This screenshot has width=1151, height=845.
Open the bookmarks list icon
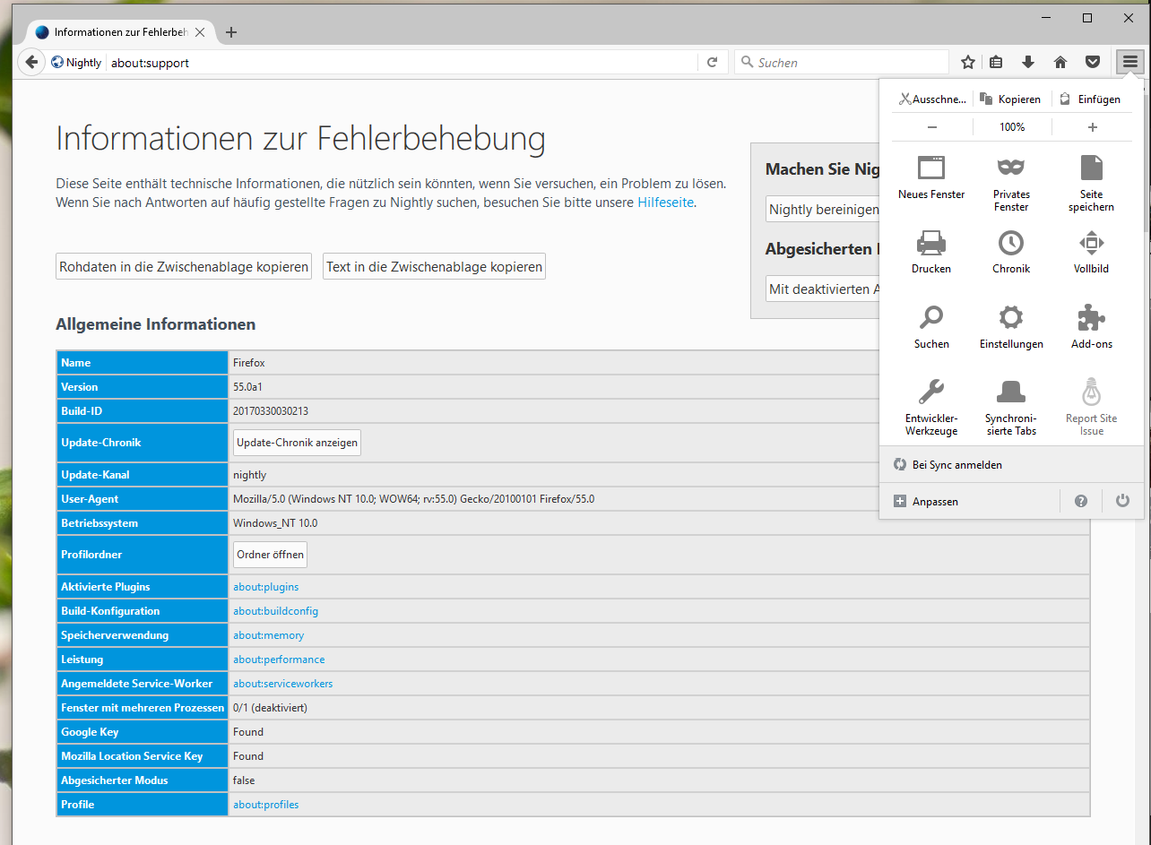tap(996, 62)
